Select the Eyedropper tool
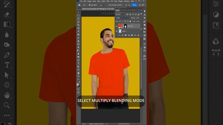223x125 pixels. [78, 31]
